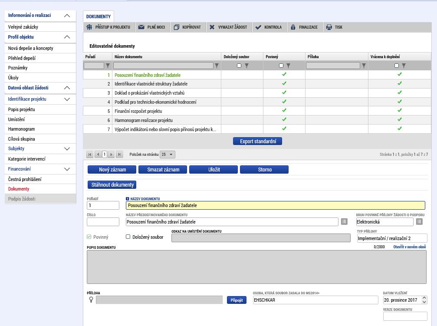This screenshot has width=437, height=326.
Task: Click the Export standardní button
Action: (257, 142)
